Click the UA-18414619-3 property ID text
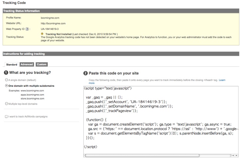The height and width of the screenshot is (161, 242). pos(50,29)
